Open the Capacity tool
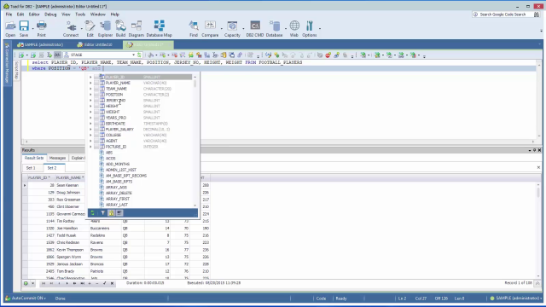 (x=232, y=28)
